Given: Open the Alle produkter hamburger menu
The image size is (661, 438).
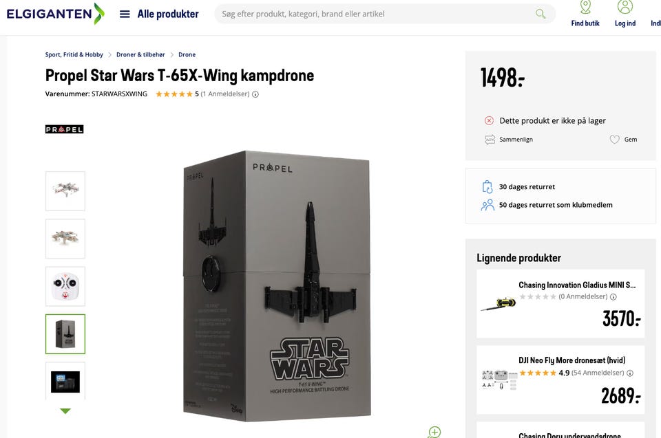Looking at the screenshot, I should point(125,14).
